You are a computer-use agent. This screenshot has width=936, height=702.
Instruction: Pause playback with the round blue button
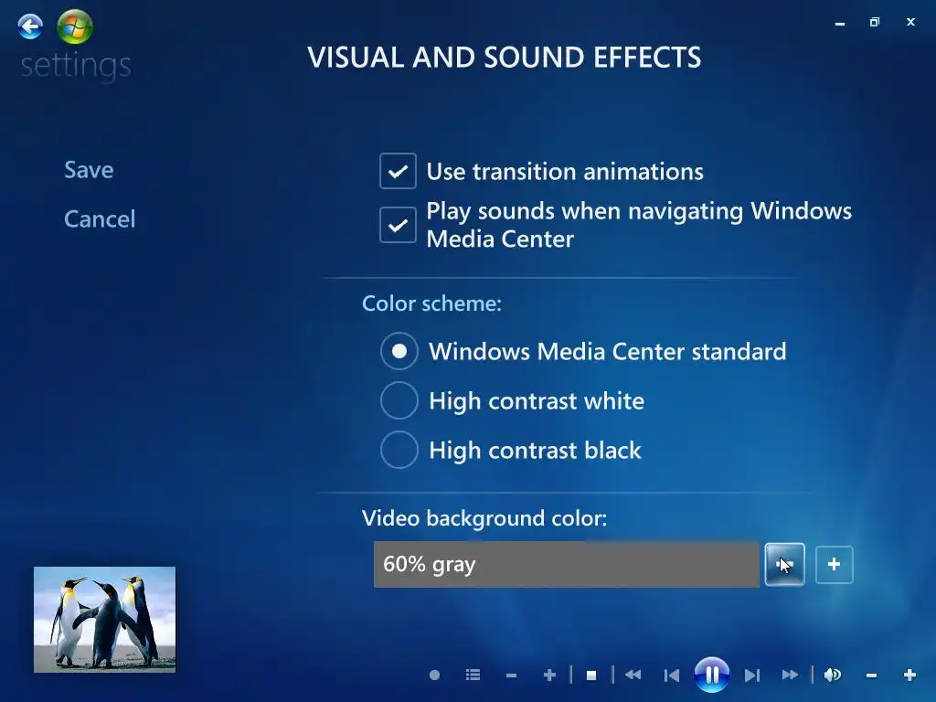[711, 675]
